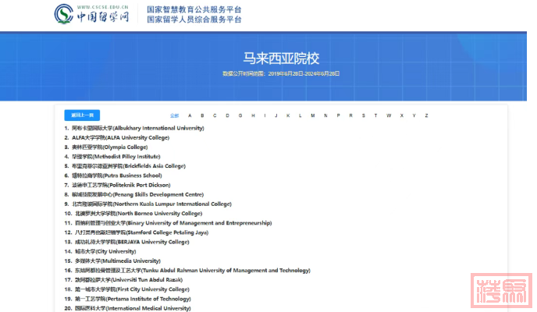This screenshot has width=537, height=312.
Task: Select the City University row
Action: point(101,251)
